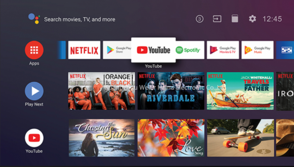Click the YouTube label under the focused tile
The width and height of the screenshot is (294, 167).
153,66
